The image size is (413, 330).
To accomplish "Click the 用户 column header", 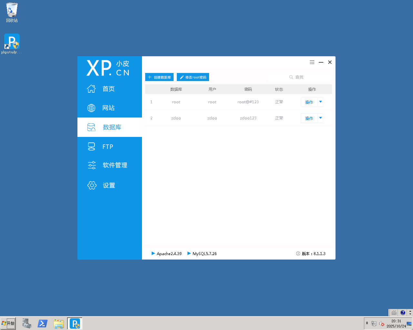I will click(x=212, y=89).
